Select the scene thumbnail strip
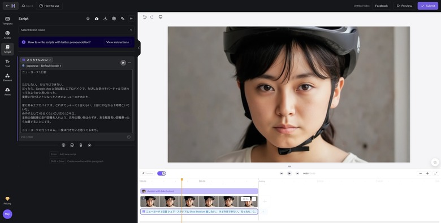441x223 pixels. click(199, 202)
